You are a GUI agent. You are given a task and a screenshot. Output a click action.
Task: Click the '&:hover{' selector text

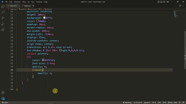(37, 70)
